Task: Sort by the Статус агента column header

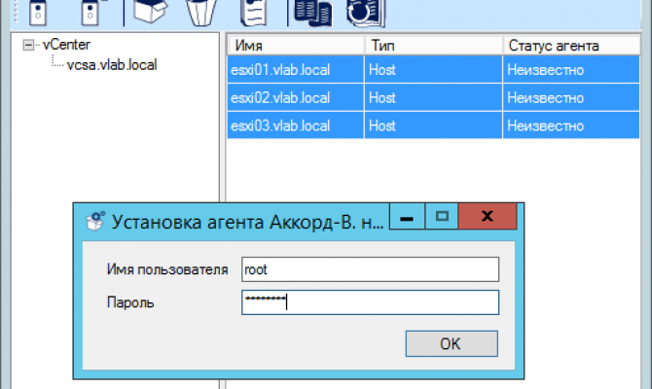Action: tap(571, 46)
